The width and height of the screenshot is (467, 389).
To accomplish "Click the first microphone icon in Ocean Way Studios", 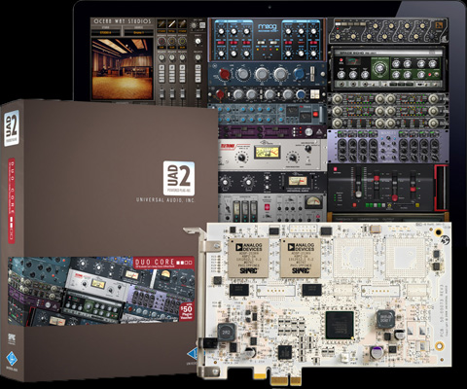I will [x=162, y=24].
